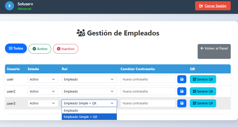The width and height of the screenshot is (238, 127).
Task: Select Empleado option in open dropdown list
Action: 89,110
